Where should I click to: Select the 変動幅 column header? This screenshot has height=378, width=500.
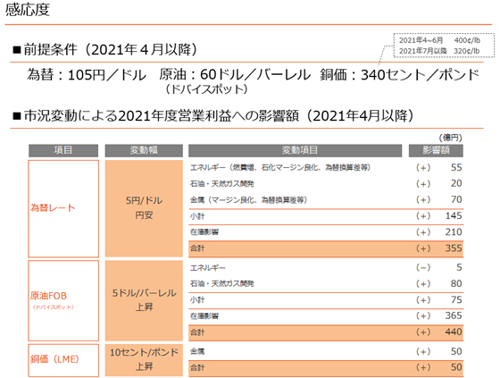pos(144,150)
